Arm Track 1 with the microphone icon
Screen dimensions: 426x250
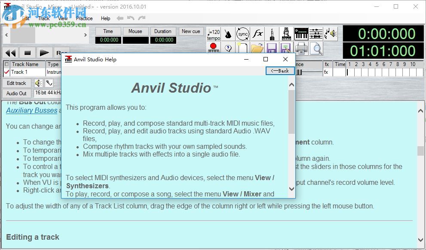[x=49, y=83]
